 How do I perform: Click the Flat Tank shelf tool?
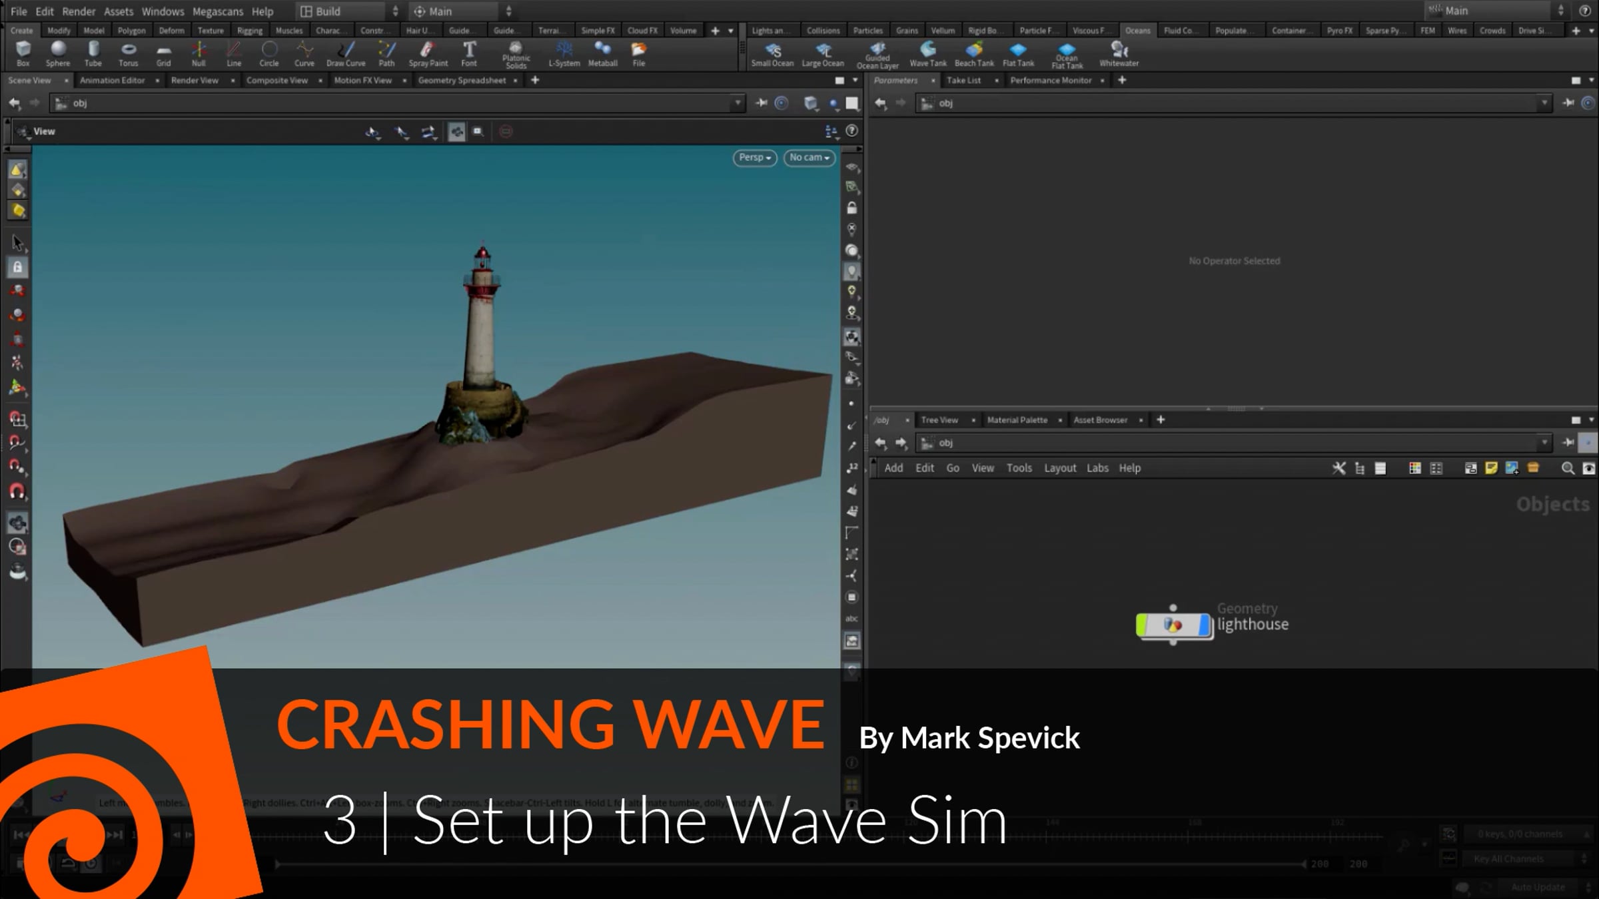pyautogui.click(x=1018, y=54)
